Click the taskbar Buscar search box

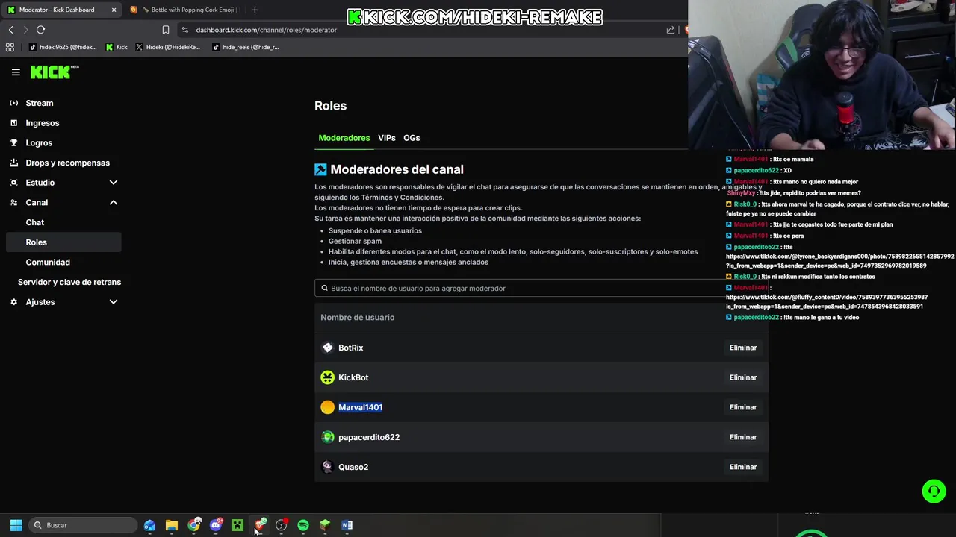pyautogui.click(x=83, y=525)
